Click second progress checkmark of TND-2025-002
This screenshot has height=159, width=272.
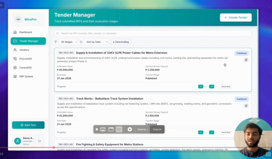coord(212,132)
